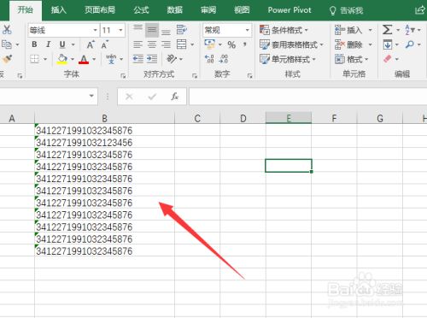Click the Cut scissors icon

click(x=7, y=30)
